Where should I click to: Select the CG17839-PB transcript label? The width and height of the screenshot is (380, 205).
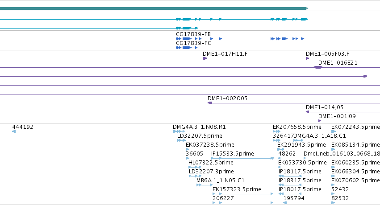point(193,34)
